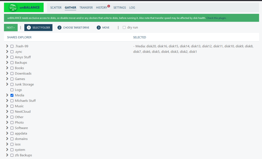Expand the Backups tree node
The image size is (262, 159).
pyautogui.click(x=7, y=63)
